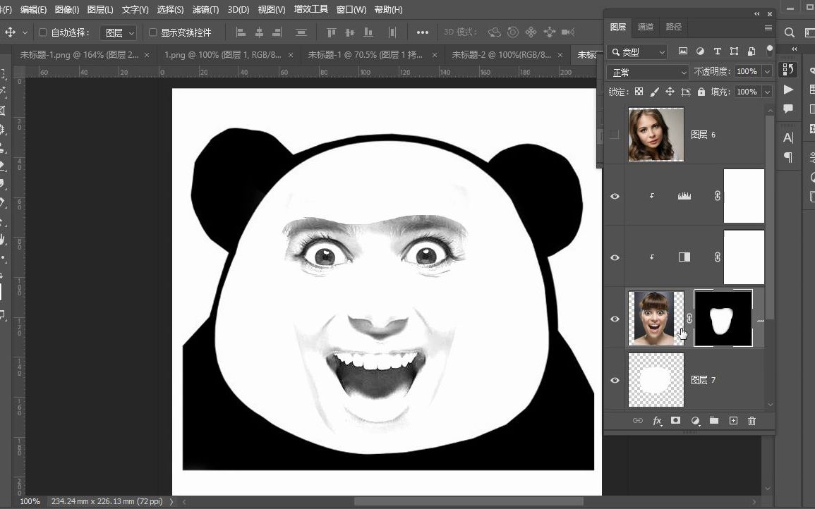Toggle visibility of the panda face layer

[x=615, y=319]
